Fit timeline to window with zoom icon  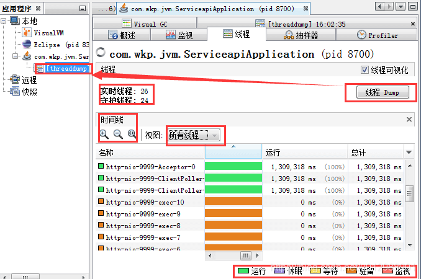point(132,134)
